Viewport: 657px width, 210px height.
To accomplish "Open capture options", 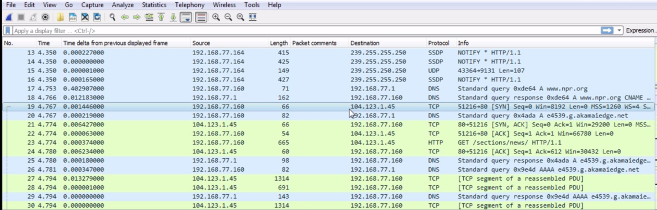I will [45, 17].
